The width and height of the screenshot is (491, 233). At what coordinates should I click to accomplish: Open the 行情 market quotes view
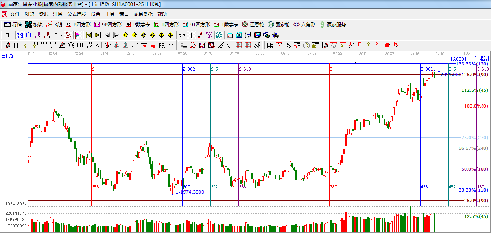tap(13, 24)
